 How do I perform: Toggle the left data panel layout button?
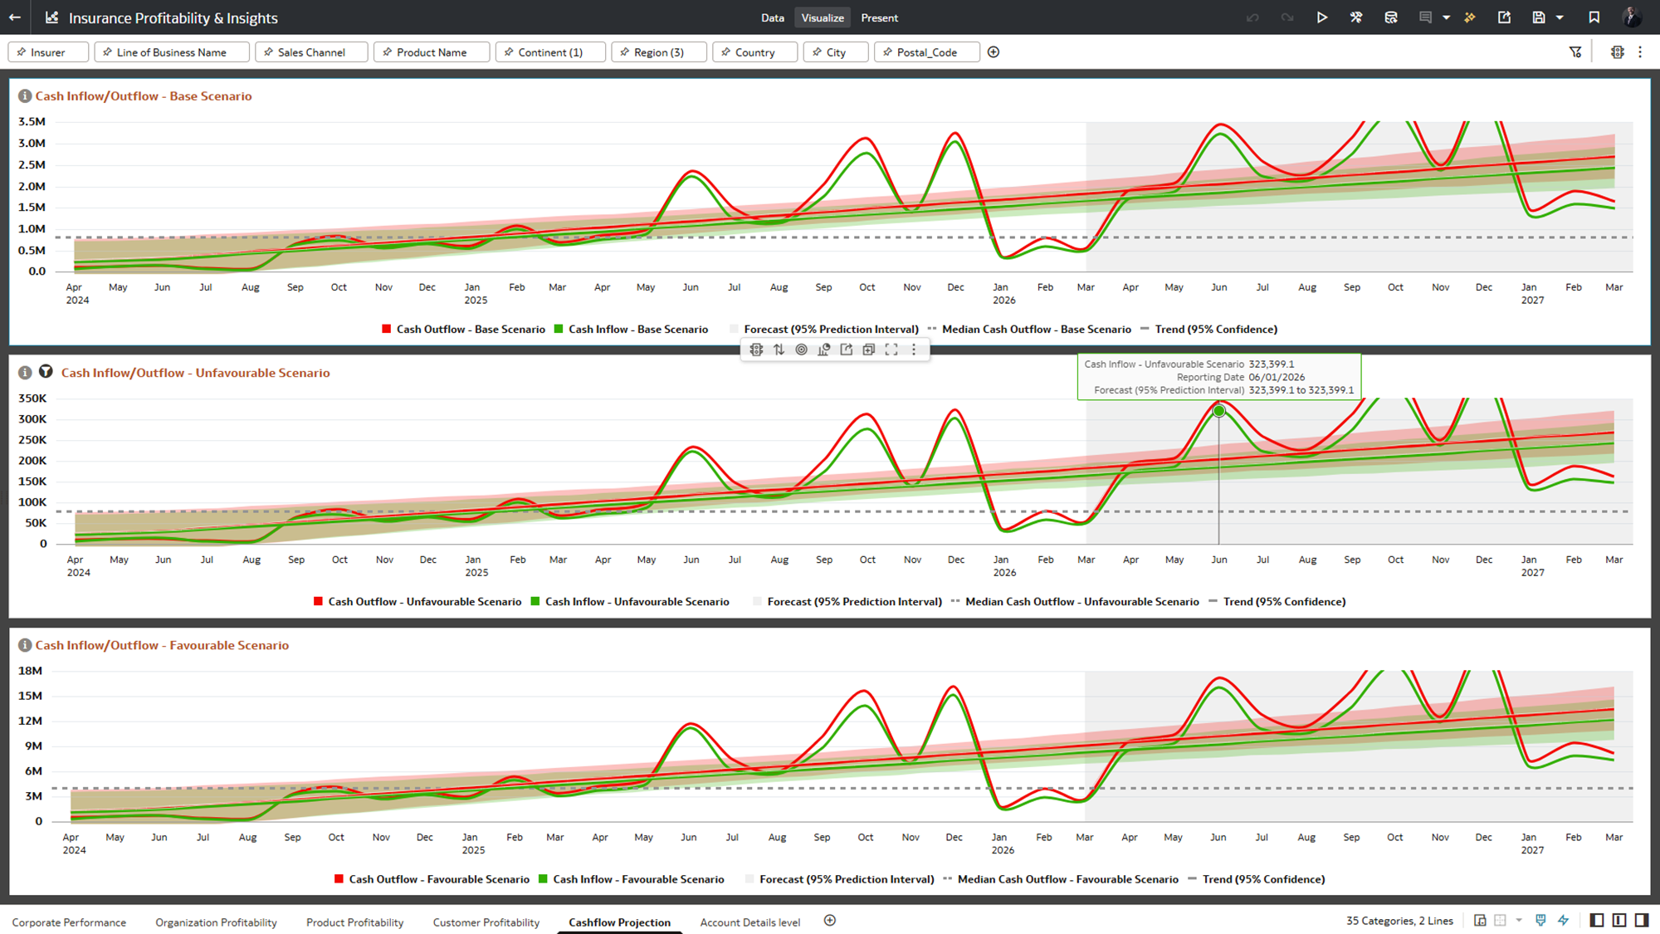[1597, 920]
